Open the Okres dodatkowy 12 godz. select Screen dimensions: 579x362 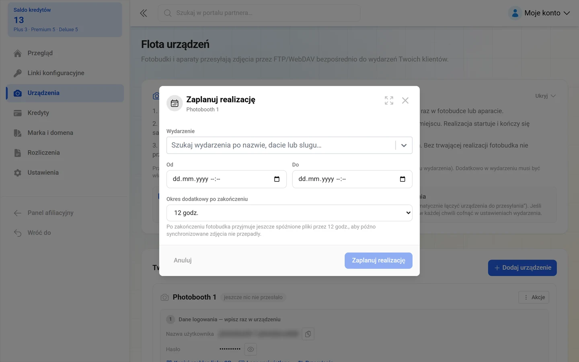[289, 213]
